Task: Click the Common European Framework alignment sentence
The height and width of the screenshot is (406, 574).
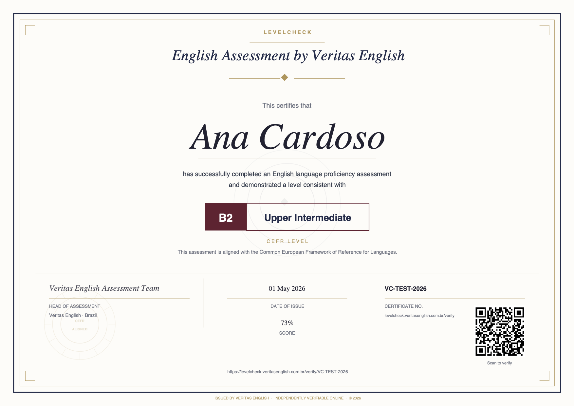Action: [x=287, y=252]
